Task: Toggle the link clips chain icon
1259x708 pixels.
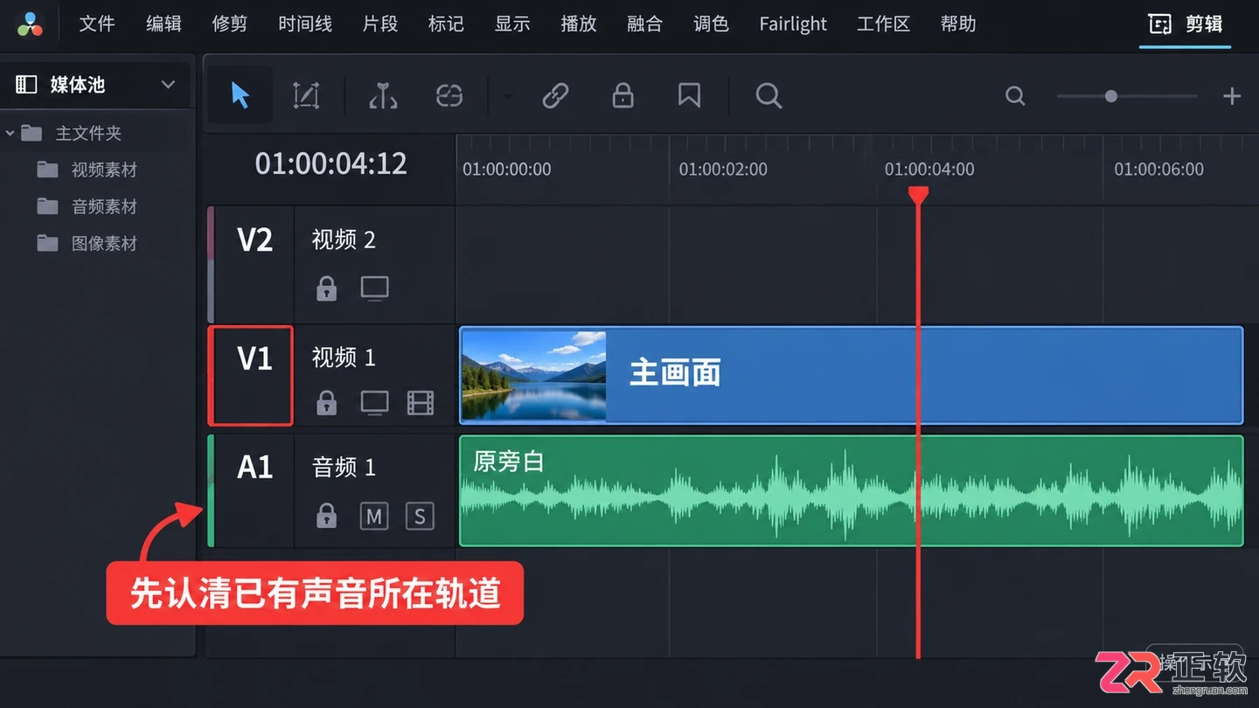Action: [x=555, y=95]
